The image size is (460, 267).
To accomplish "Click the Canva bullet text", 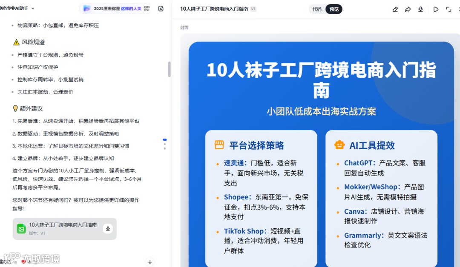I will (x=384, y=216).
